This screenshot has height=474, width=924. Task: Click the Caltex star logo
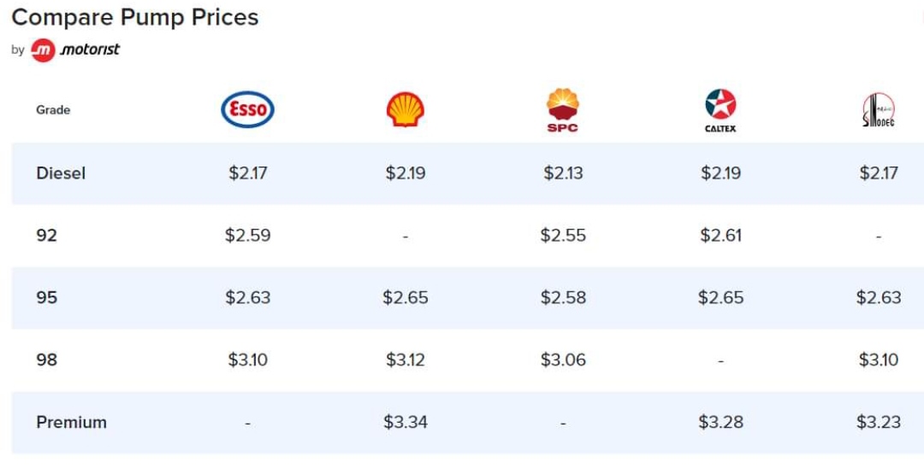pos(720,110)
